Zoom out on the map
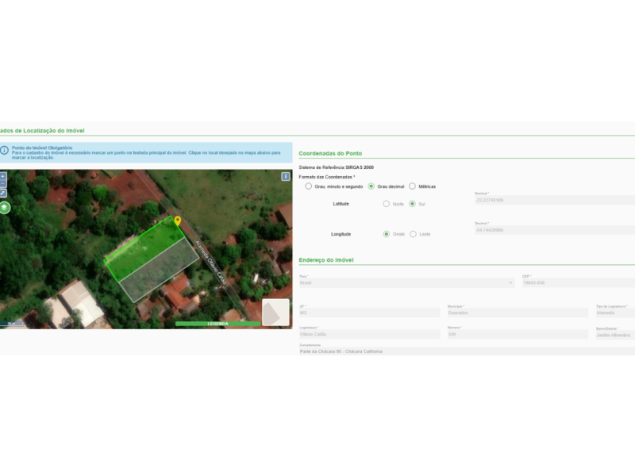The image size is (635, 476). coord(3,183)
